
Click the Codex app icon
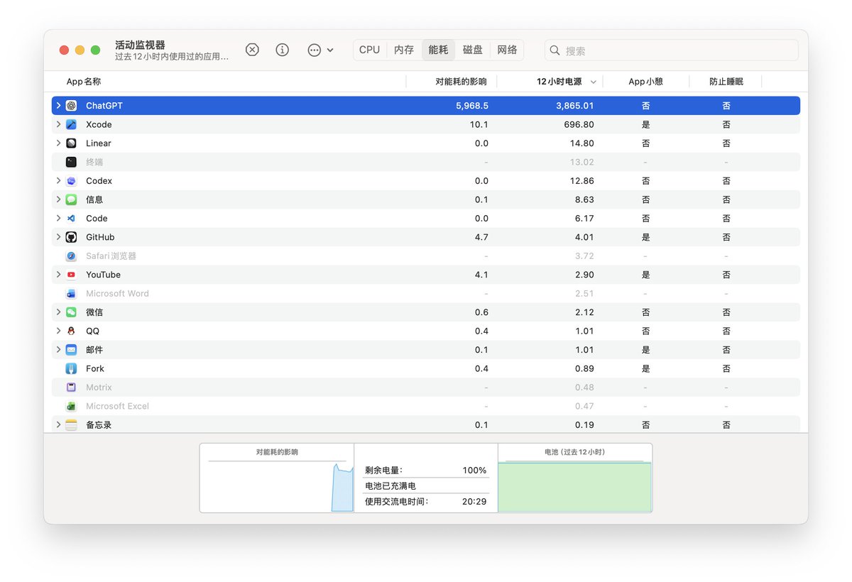click(x=71, y=181)
